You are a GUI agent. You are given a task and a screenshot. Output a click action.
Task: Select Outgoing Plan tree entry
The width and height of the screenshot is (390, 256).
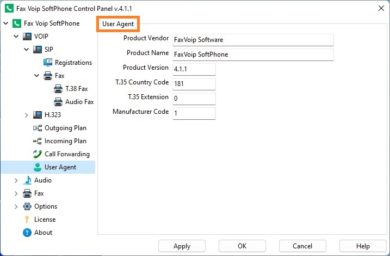(65, 128)
